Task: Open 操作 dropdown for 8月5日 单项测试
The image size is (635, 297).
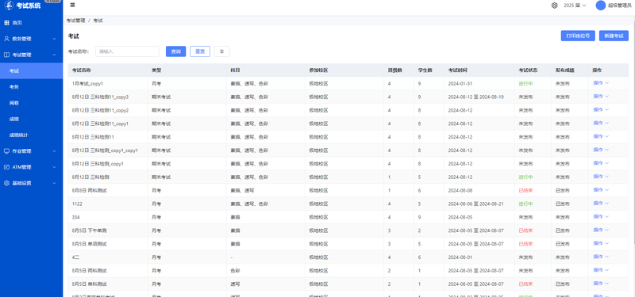Action: [x=601, y=243]
